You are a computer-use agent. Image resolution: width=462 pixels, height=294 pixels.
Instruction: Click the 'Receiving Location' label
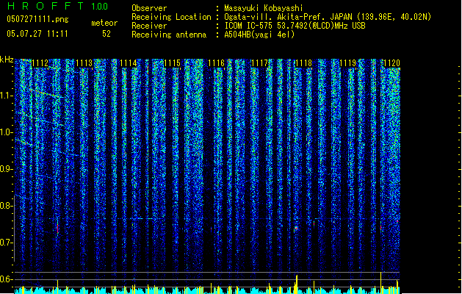[x=171, y=17]
